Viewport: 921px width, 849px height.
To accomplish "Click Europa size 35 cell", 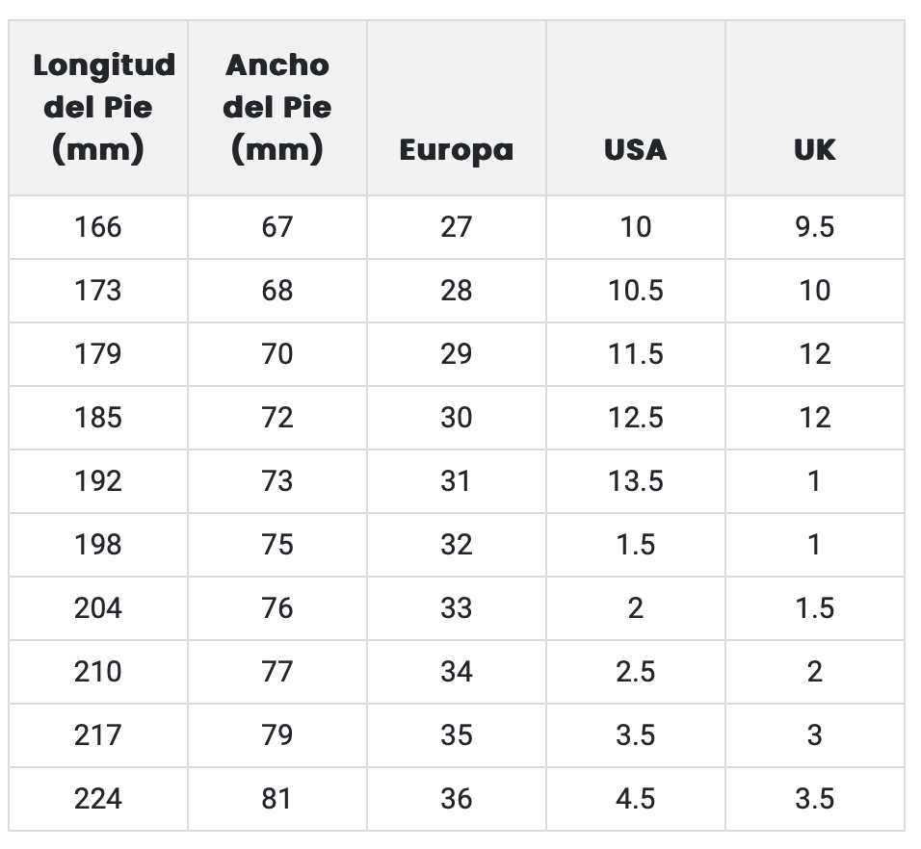I will pyautogui.click(x=457, y=735).
